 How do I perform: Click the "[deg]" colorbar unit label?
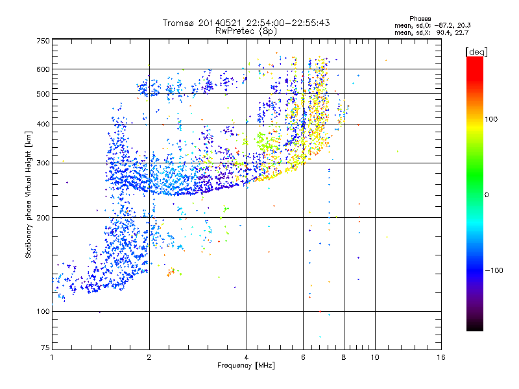point(476,52)
